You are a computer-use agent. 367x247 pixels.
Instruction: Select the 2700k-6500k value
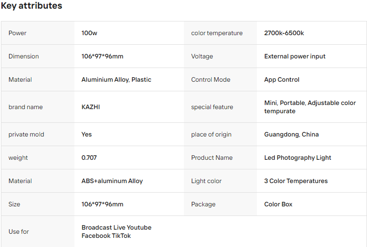point(284,33)
